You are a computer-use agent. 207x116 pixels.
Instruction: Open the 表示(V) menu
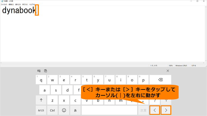coord(25,4)
